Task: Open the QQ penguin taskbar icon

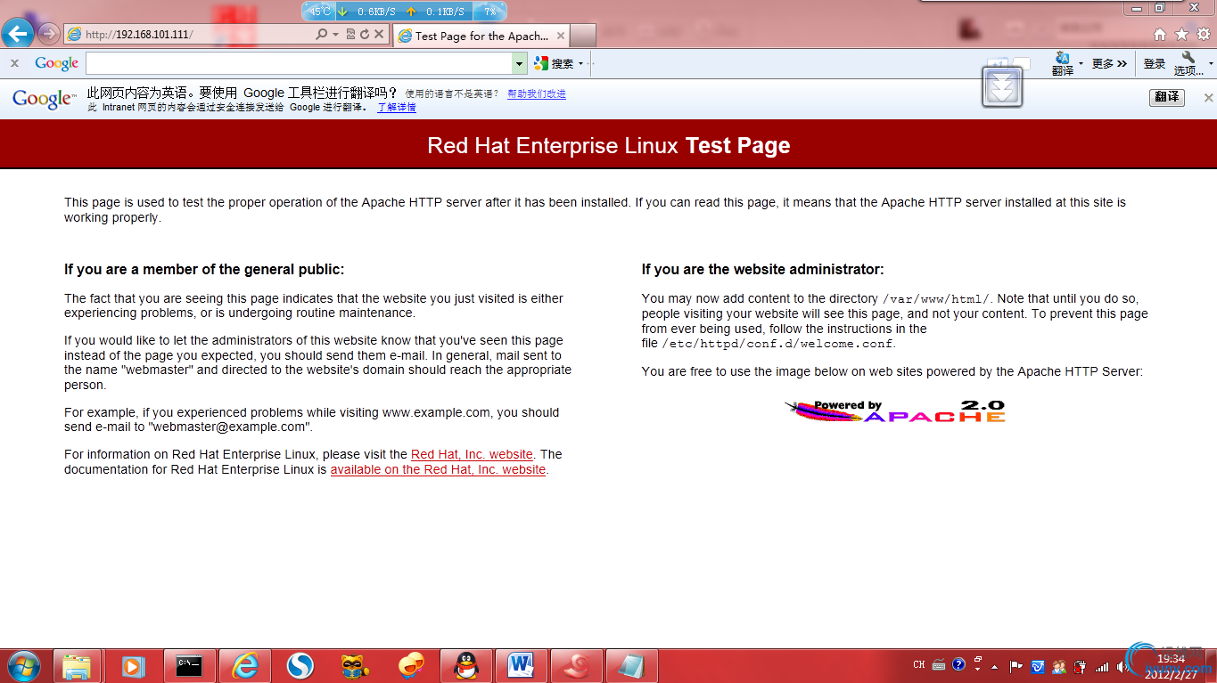Action: [466, 666]
